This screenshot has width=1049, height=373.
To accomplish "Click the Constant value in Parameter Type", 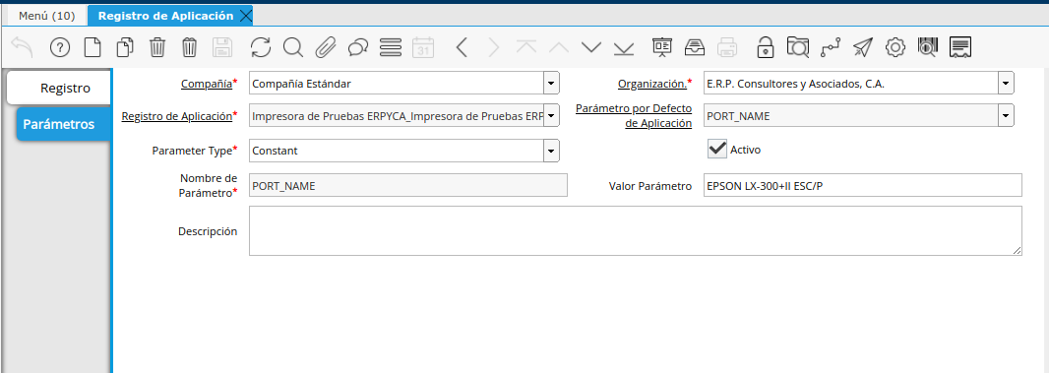I will click(396, 151).
